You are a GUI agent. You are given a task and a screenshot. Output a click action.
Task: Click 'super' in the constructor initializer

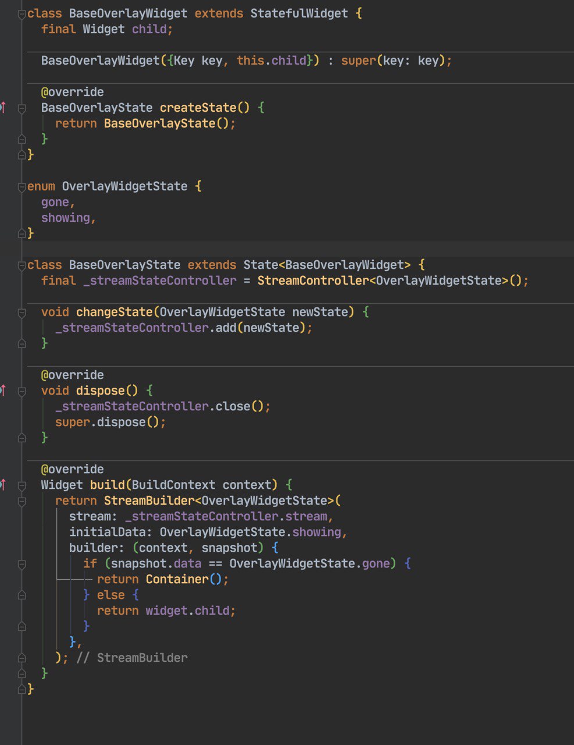click(x=358, y=61)
